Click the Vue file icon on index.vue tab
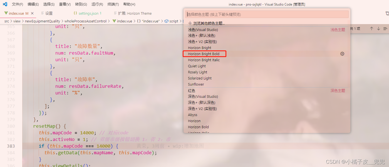Viewport: 389px width, 167px height. 6,13
